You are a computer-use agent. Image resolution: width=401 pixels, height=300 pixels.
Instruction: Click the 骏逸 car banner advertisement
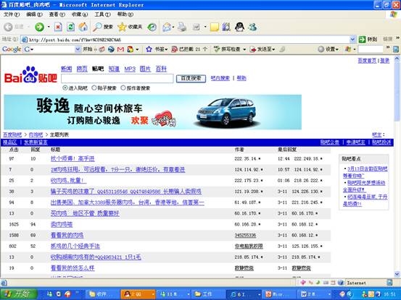[x=153, y=112]
